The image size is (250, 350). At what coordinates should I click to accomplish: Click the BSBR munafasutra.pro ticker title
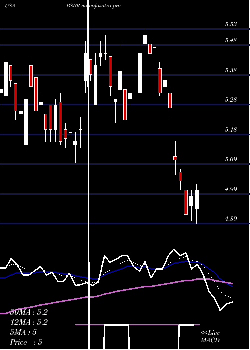[94, 6]
